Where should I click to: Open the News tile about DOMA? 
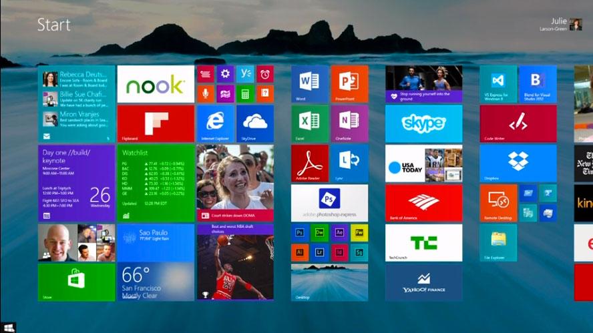pos(235,183)
